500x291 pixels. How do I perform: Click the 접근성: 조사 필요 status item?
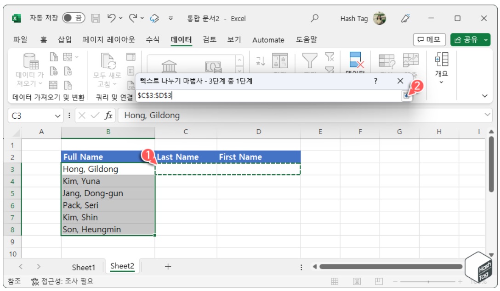[62, 281]
